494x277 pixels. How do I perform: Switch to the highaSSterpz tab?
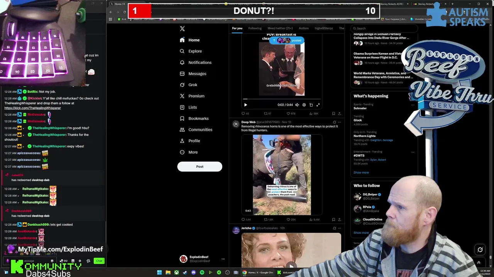pyautogui.click(x=323, y=28)
